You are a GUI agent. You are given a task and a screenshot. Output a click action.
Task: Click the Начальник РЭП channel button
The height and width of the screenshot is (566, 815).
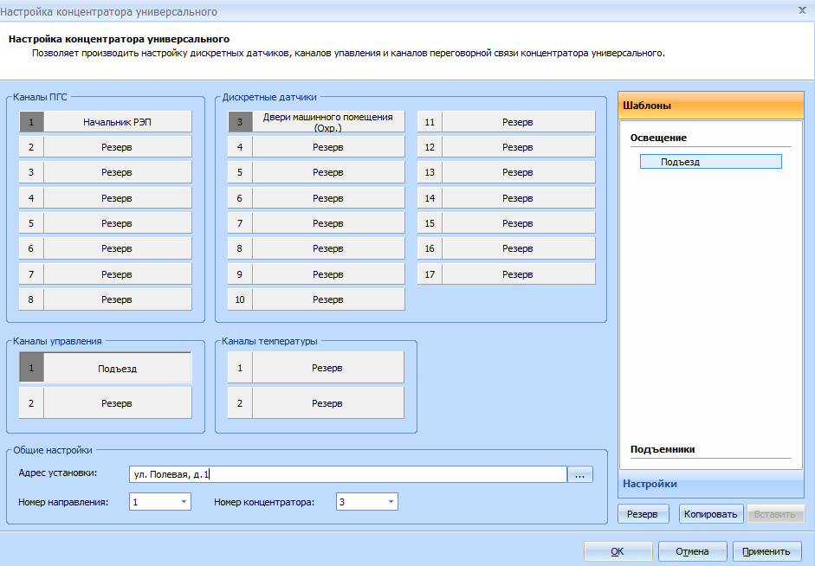(x=117, y=122)
